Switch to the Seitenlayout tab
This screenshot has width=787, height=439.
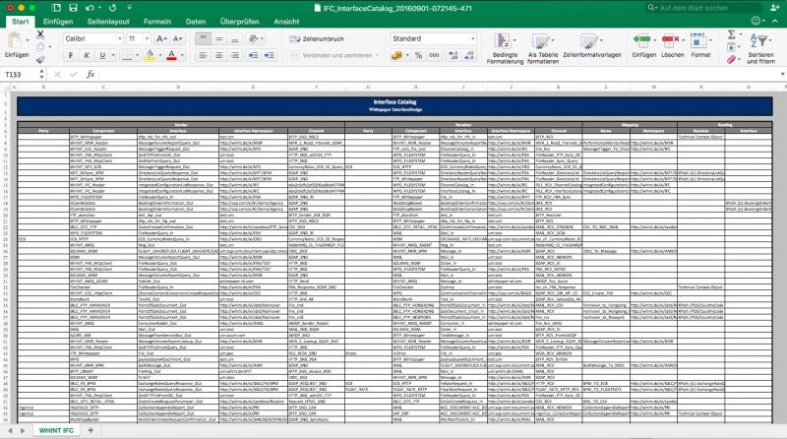pos(108,22)
